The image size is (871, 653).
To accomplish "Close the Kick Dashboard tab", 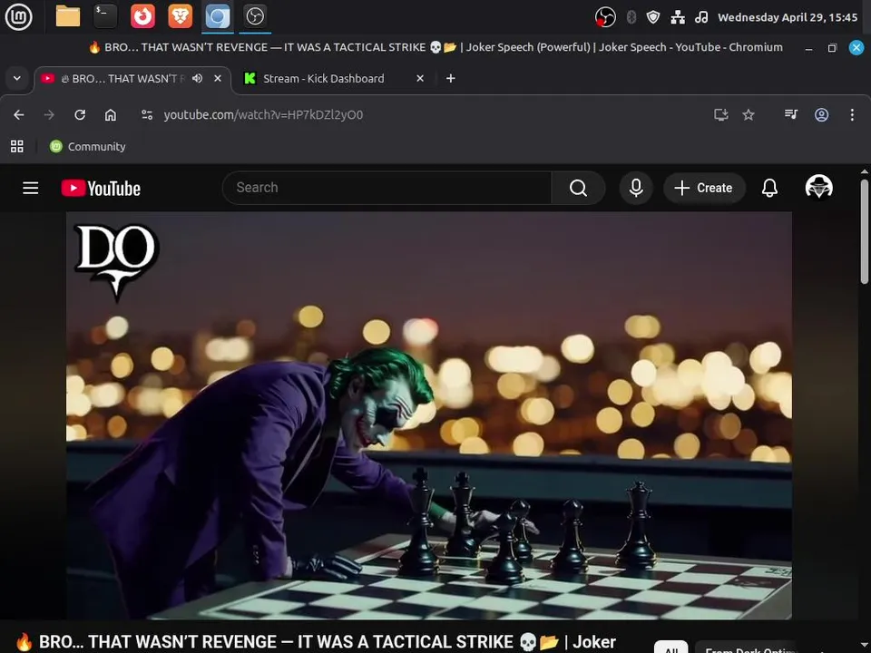I will pyautogui.click(x=420, y=79).
